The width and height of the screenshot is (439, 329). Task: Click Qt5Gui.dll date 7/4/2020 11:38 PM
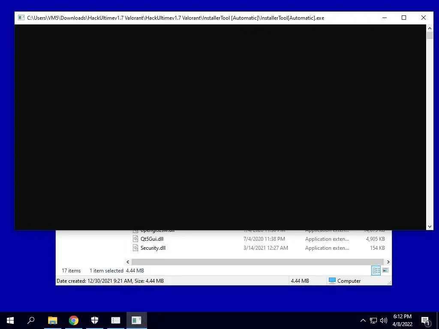click(x=264, y=239)
